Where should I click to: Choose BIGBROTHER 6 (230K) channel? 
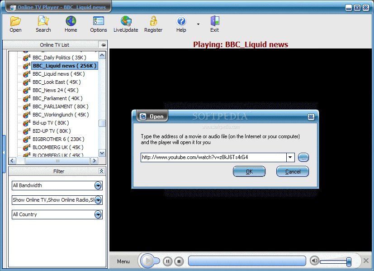click(x=58, y=139)
